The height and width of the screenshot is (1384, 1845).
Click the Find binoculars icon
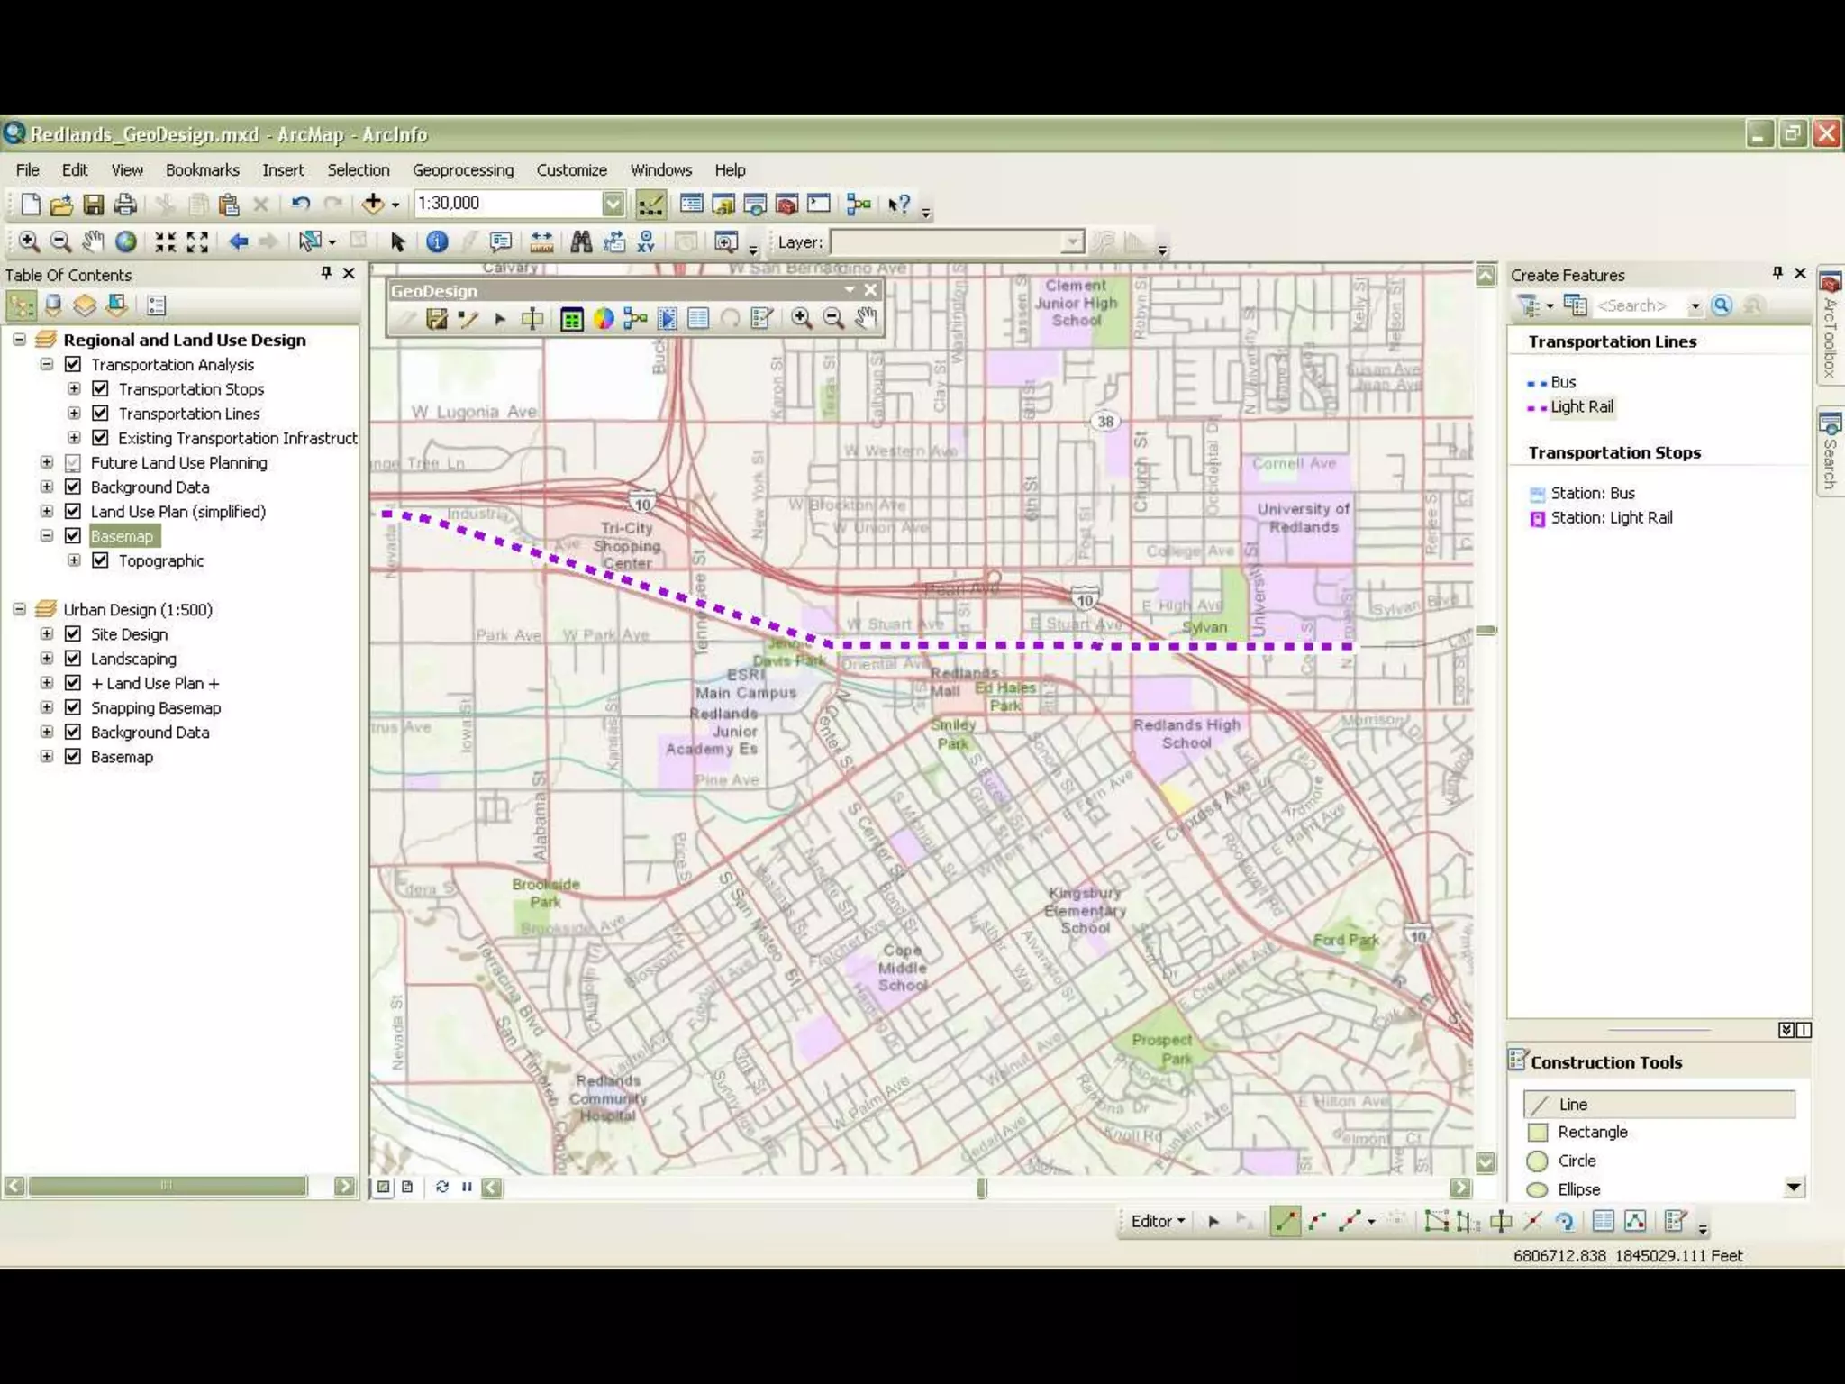[x=581, y=241]
